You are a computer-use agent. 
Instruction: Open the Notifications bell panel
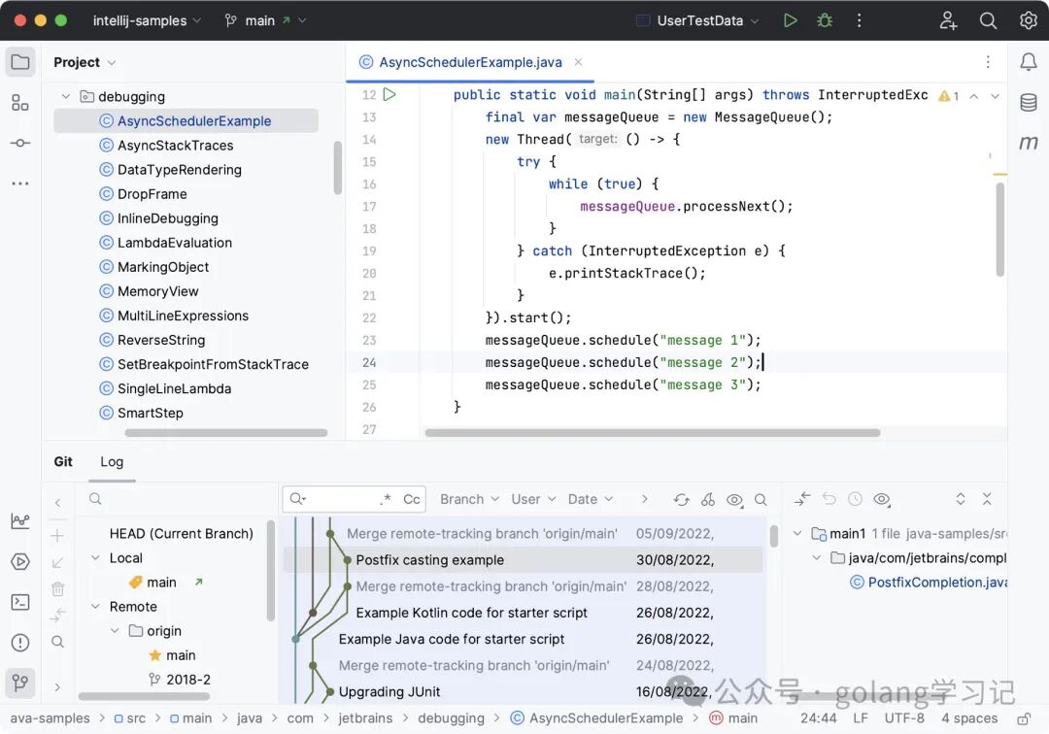tap(1028, 62)
